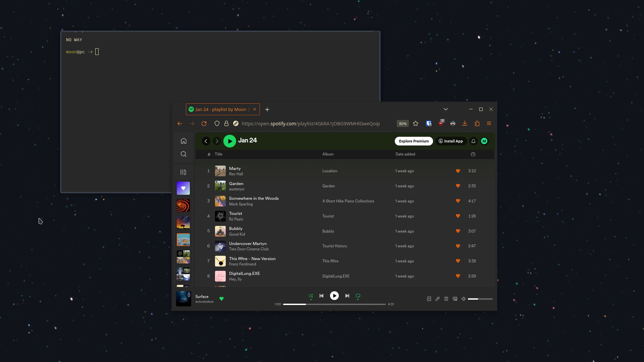
Task: Toggle shuffle in the player bar
Action: pos(311,296)
